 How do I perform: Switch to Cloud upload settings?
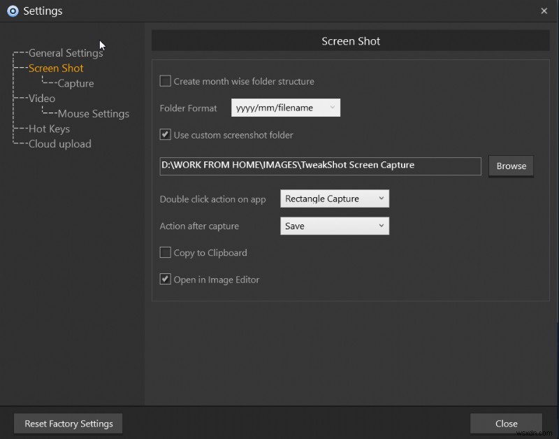coord(59,144)
